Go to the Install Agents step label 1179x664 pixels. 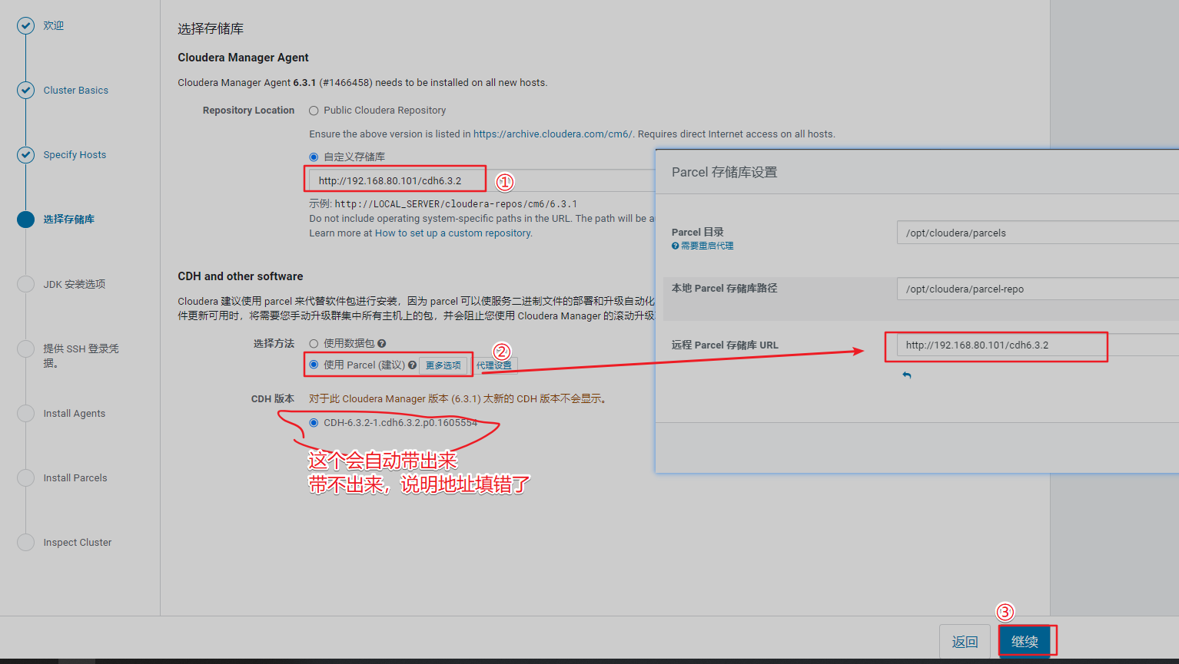pos(75,413)
